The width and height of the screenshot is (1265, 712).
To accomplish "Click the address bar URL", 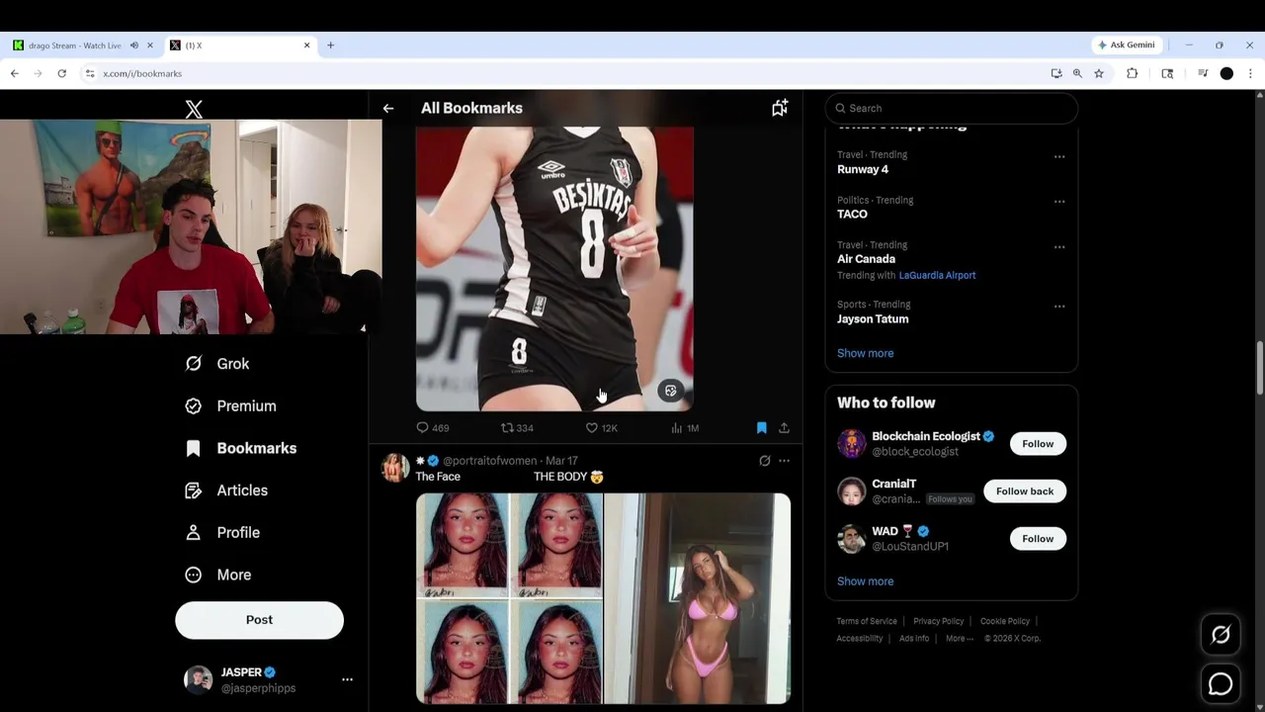I will (x=142, y=74).
